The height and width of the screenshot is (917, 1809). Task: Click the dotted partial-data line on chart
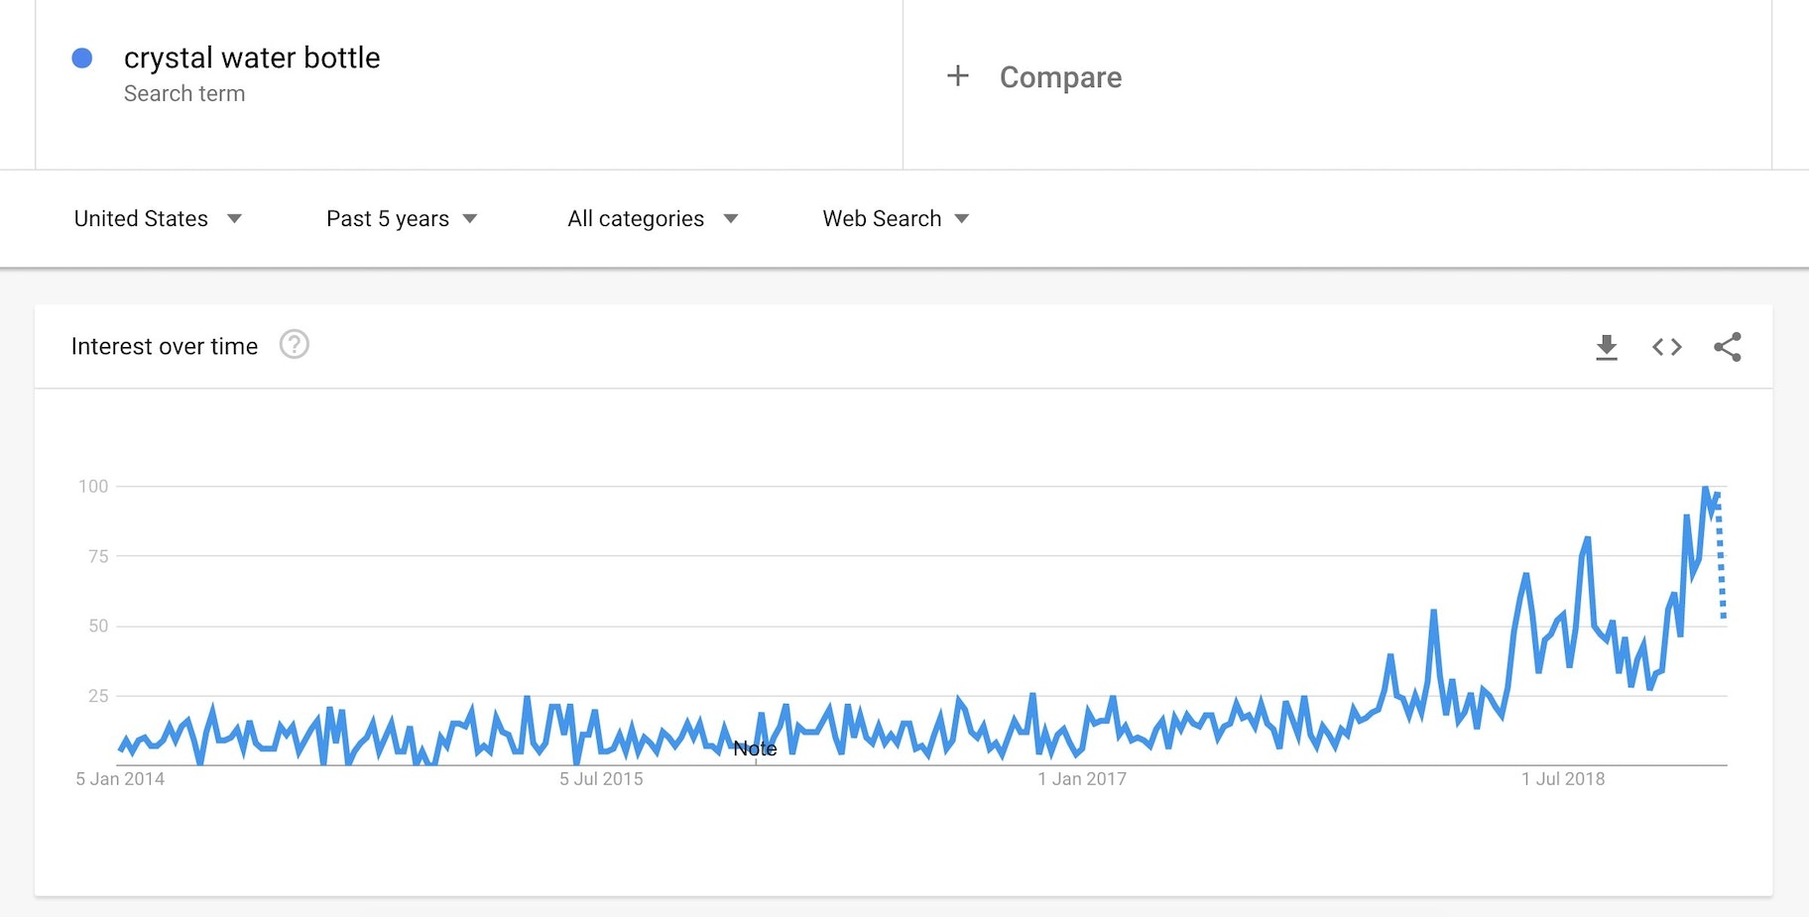[x=1721, y=565]
